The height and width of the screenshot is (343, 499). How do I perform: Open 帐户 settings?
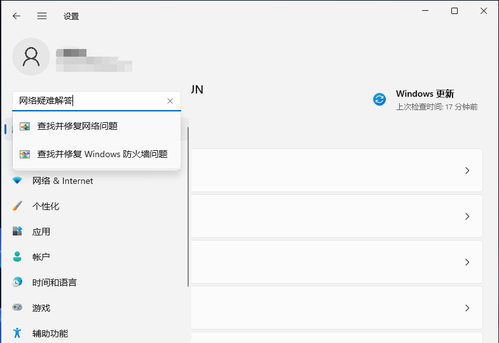(95, 257)
